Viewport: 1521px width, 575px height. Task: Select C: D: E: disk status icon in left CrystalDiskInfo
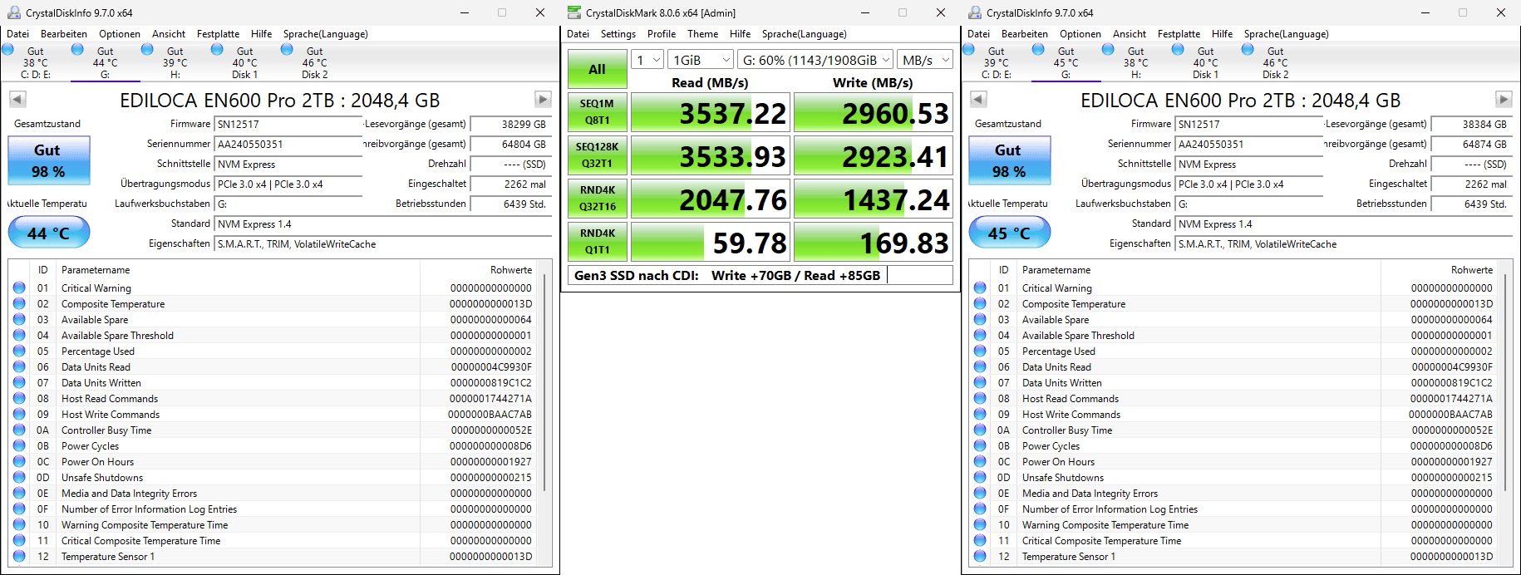click(8, 49)
